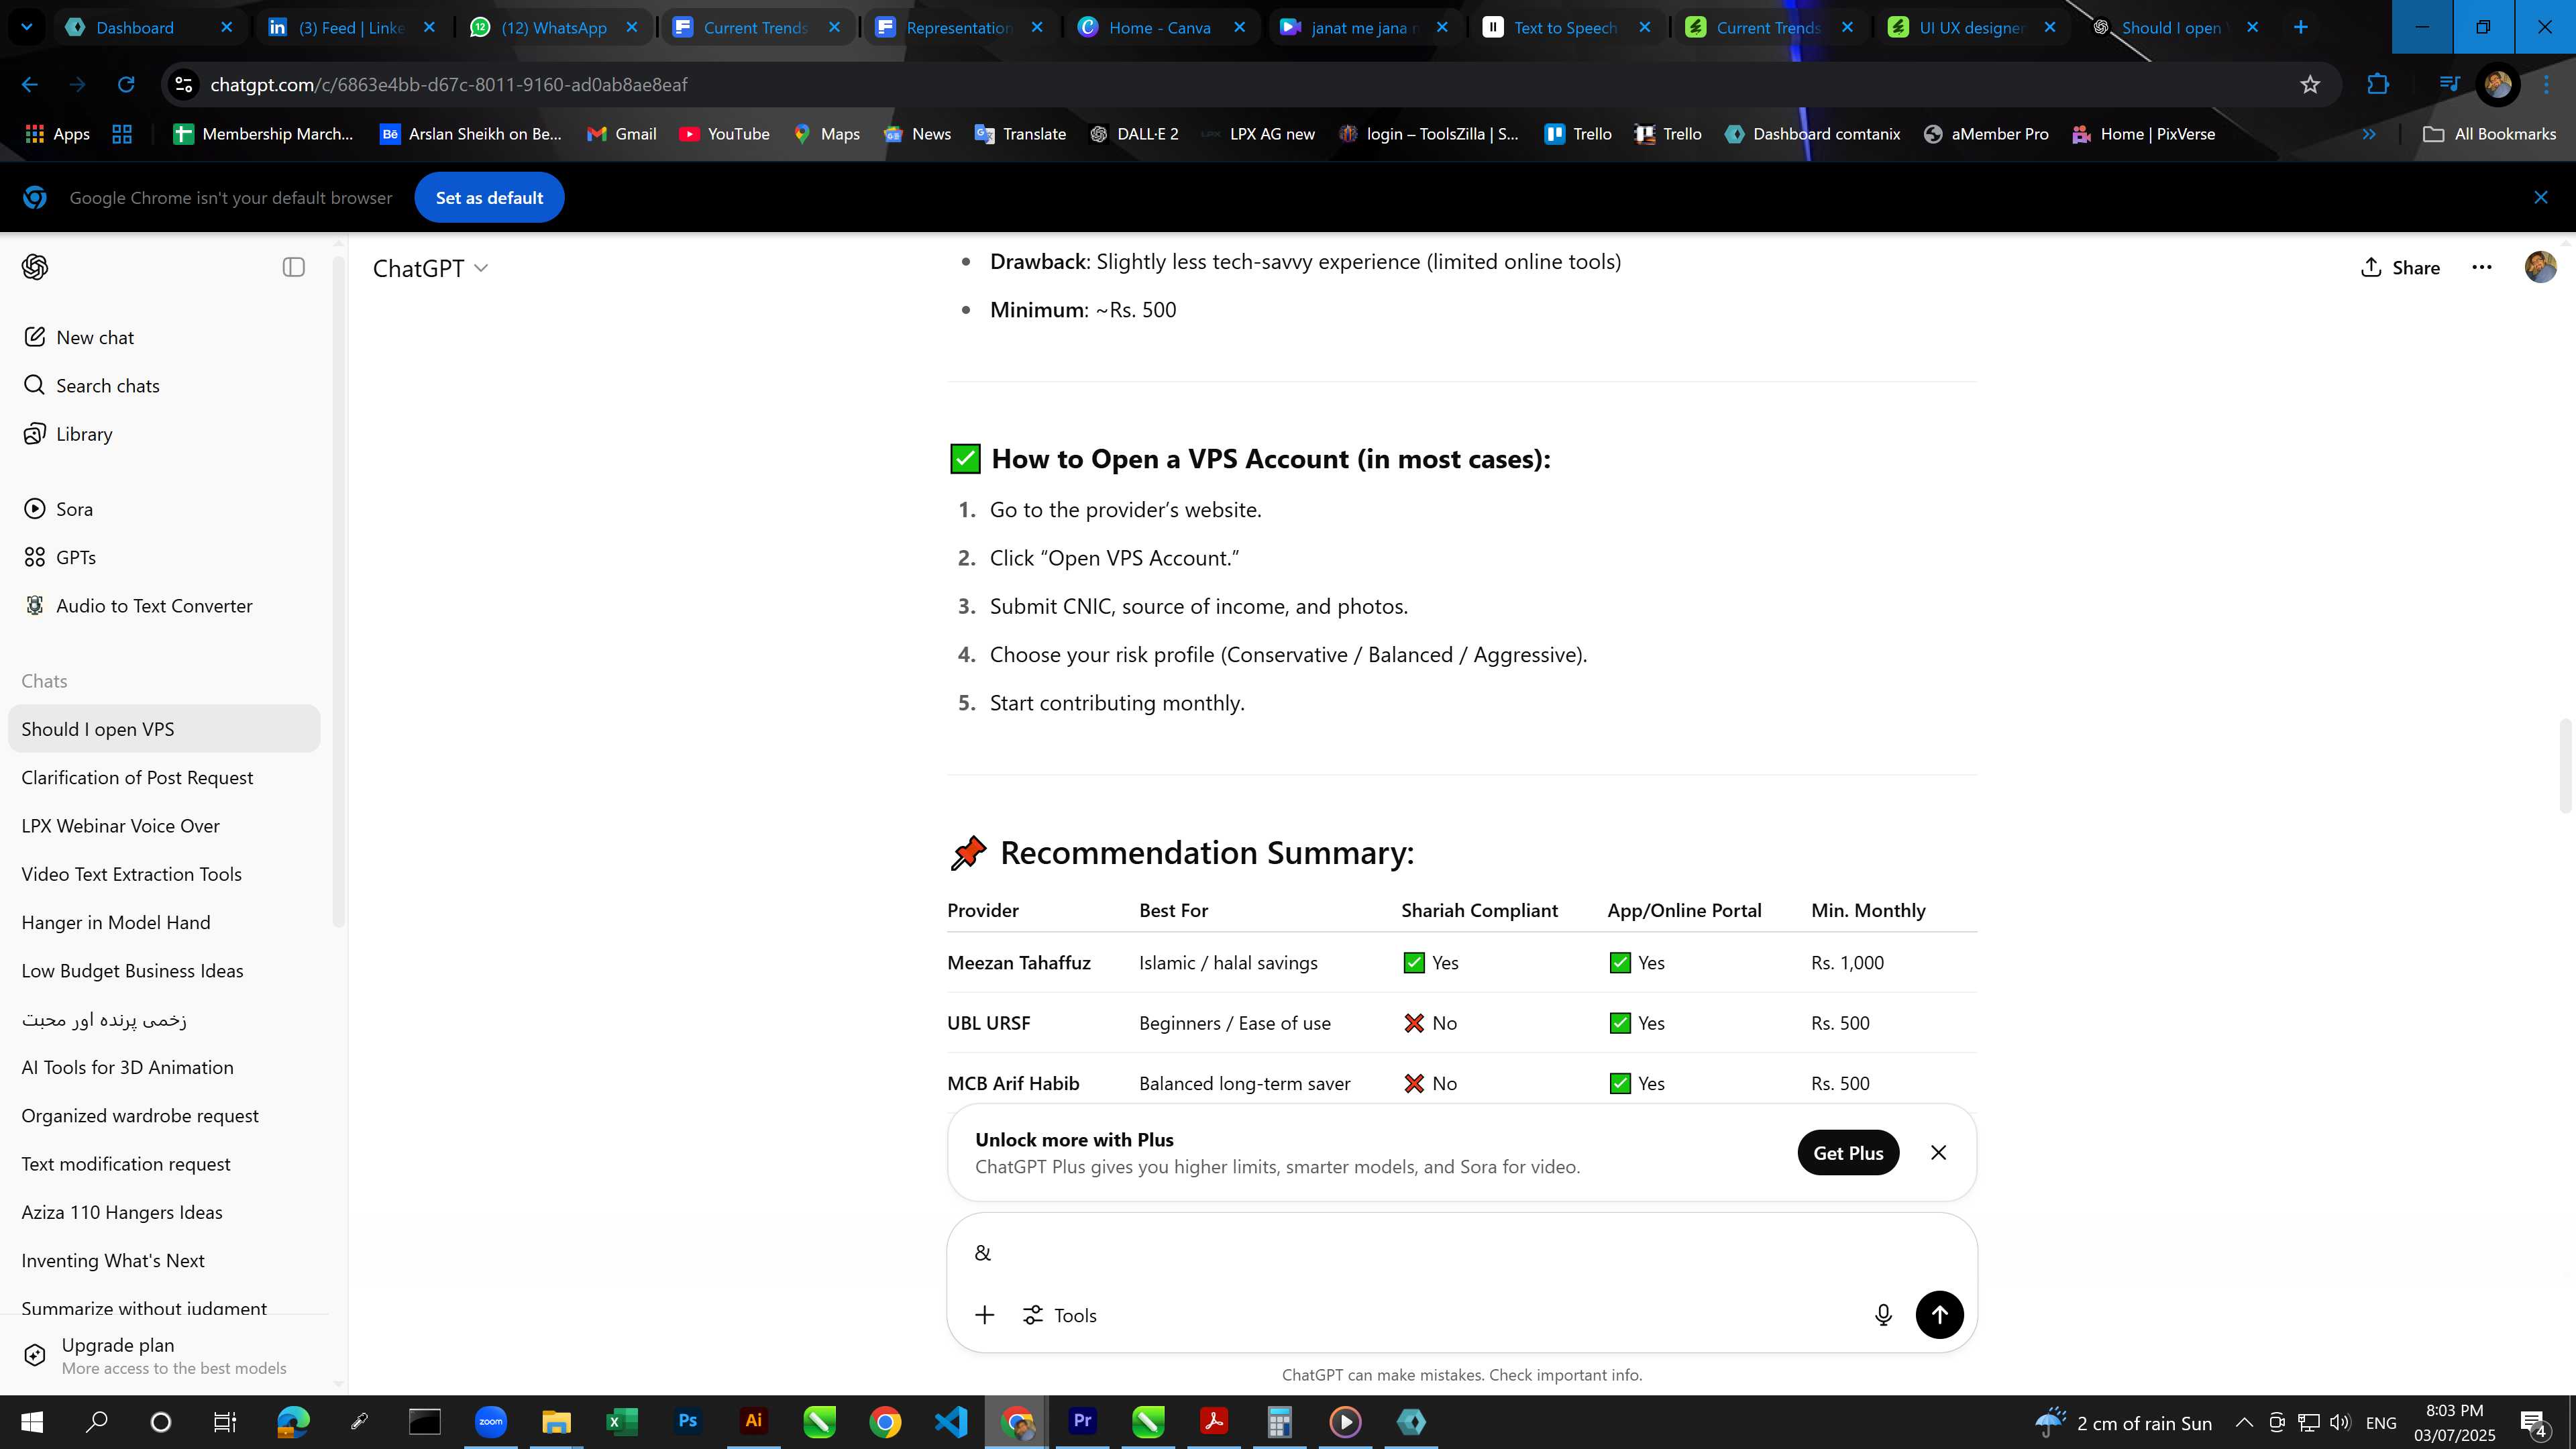Image resolution: width=2576 pixels, height=1449 pixels.
Task: Open chat LPX Webinar Voice Over
Action: [x=164, y=826]
